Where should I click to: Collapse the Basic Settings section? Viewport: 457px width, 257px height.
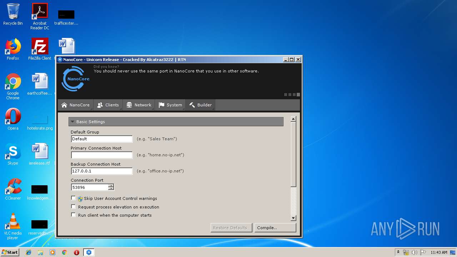tap(176, 122)
